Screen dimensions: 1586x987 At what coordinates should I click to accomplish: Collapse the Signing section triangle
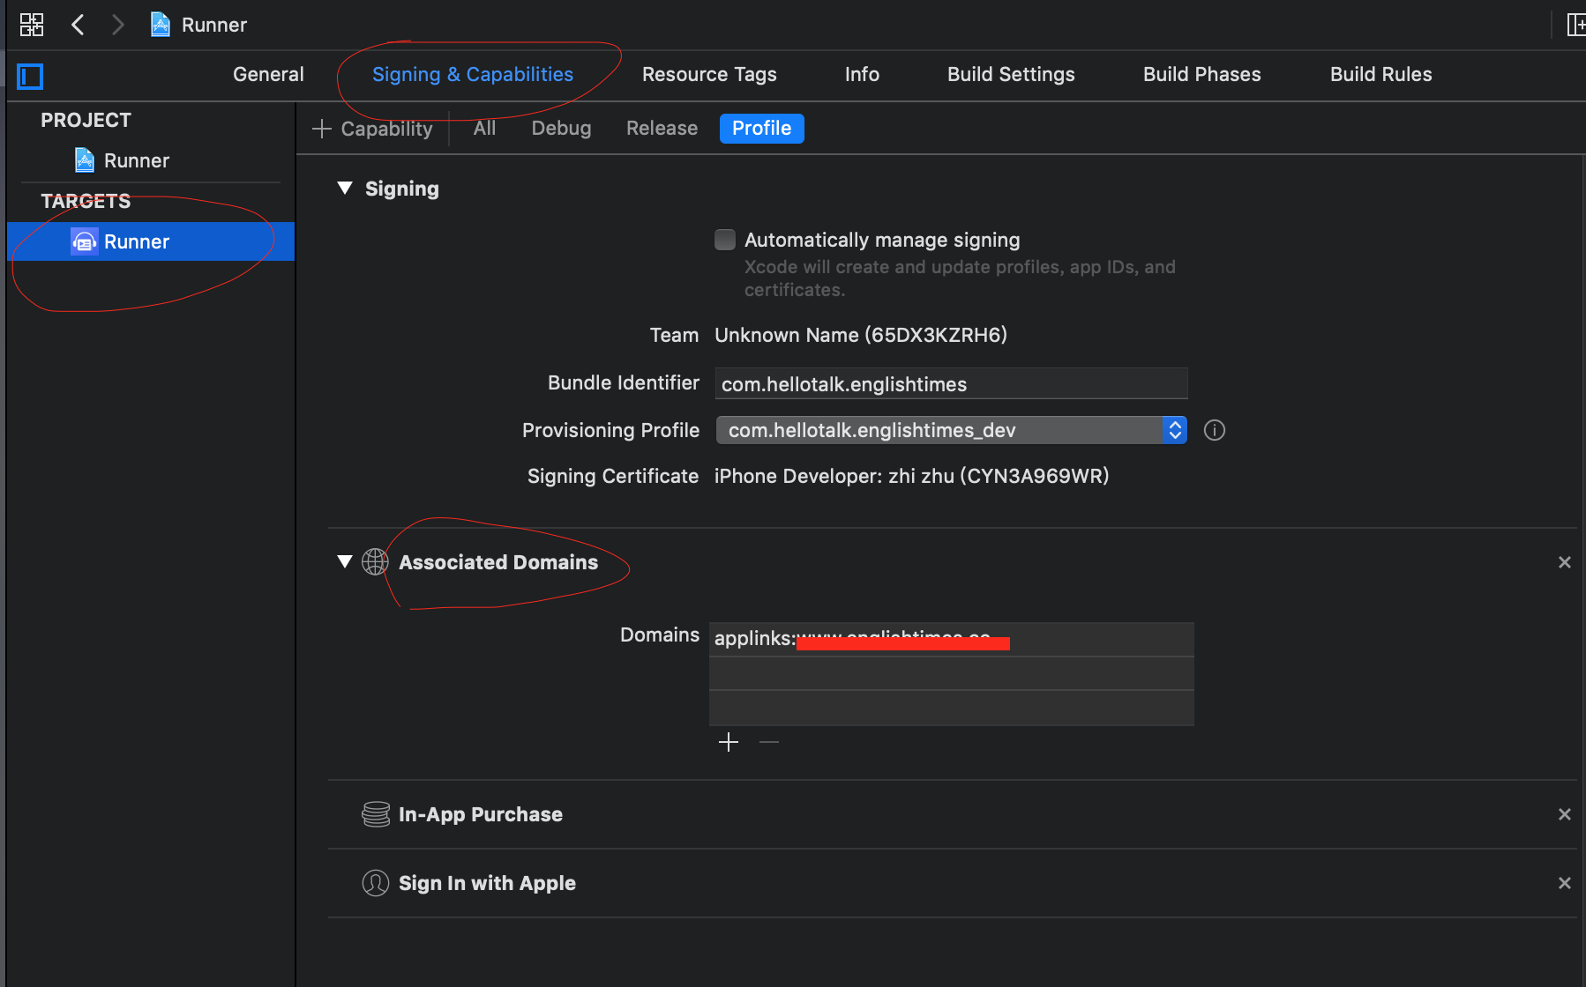344,188
